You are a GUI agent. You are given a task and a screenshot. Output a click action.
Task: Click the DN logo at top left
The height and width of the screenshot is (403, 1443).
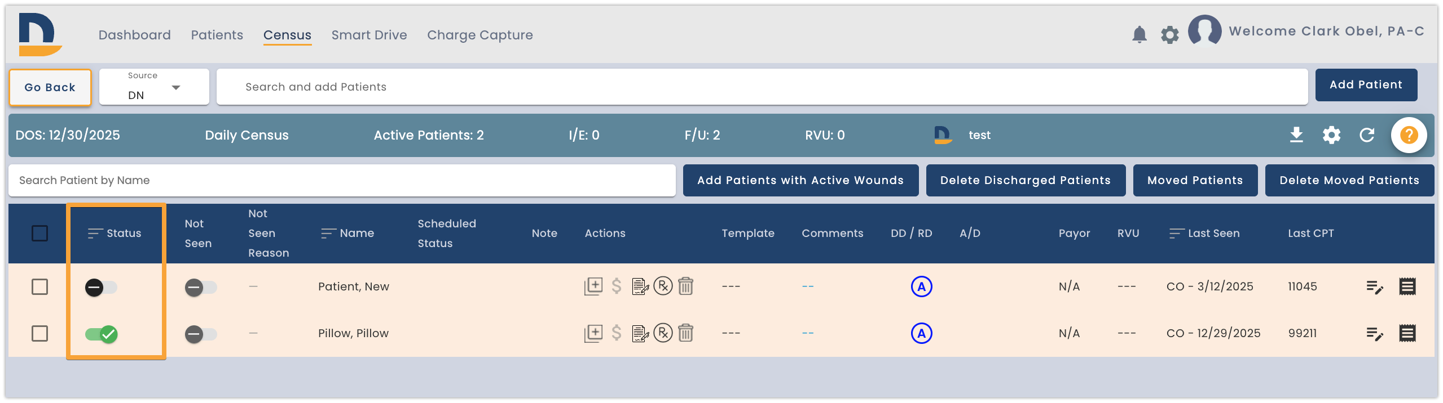[39, 34]
